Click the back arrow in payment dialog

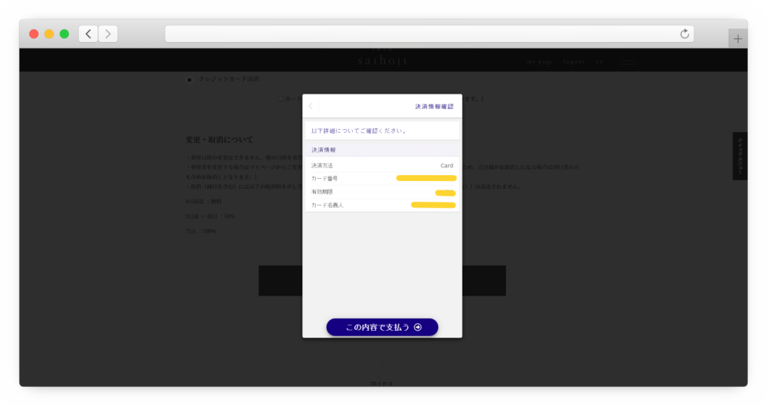311,106
